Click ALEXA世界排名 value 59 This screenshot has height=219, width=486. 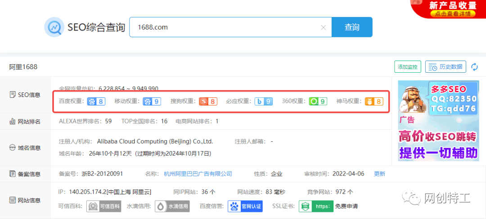coord(108,121)
